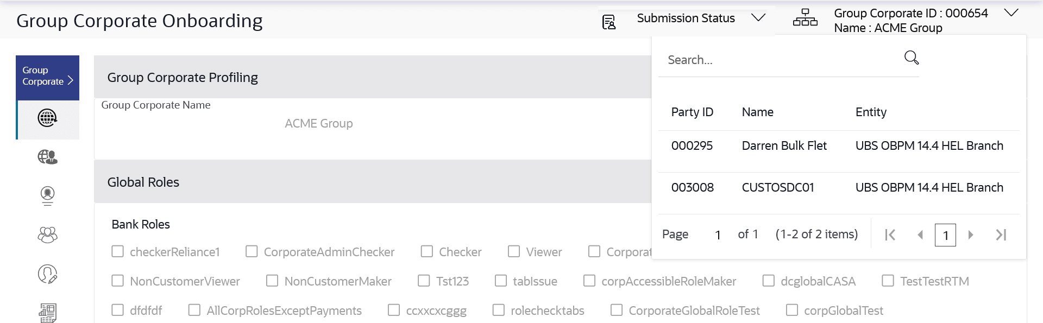Expand the Submission Status dropdown
This screenshot has width=1043, height=323.
[758, 18]
